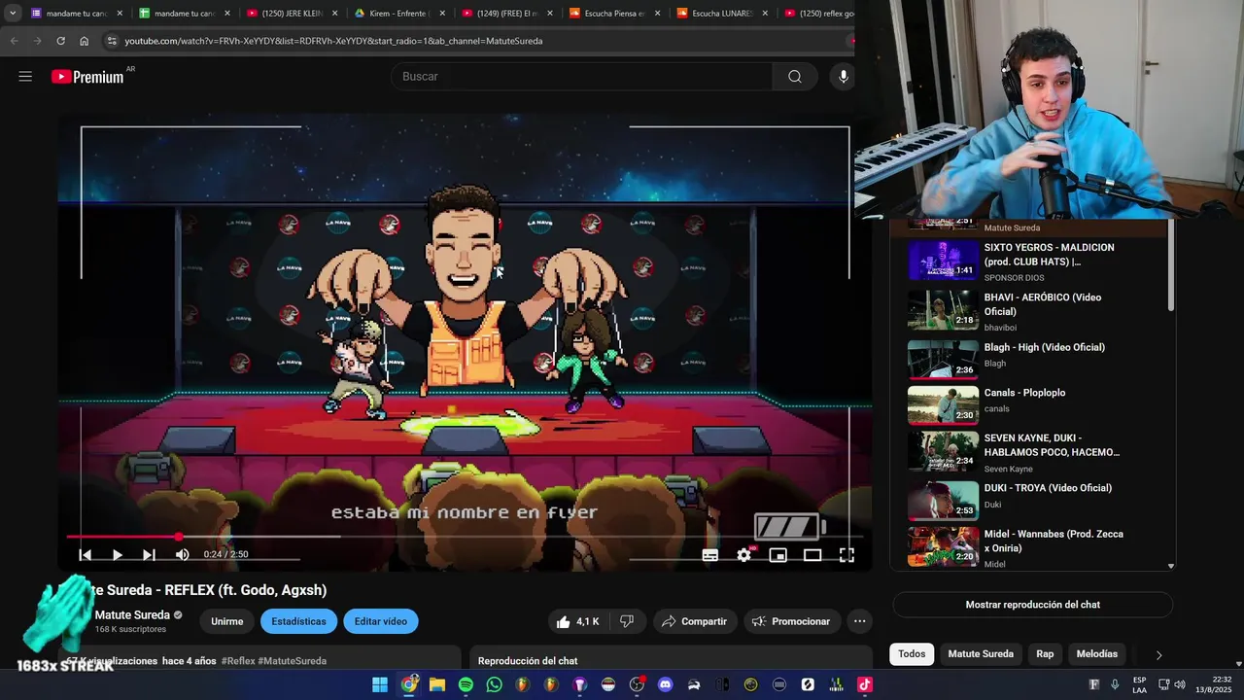Go to YouTube Premium home logo
The height and width of the screenshot is (700, 1244).
[87, 77]
